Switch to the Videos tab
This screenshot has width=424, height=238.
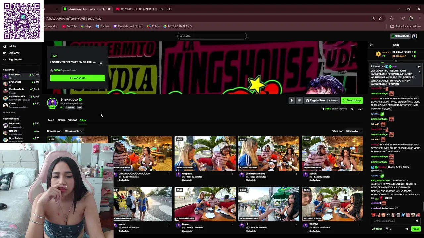click(73, 120)
